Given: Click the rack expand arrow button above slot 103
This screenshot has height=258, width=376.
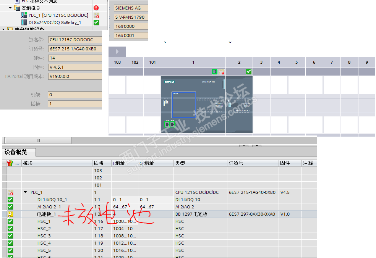Looking at the screenshot, I should 117,52.
